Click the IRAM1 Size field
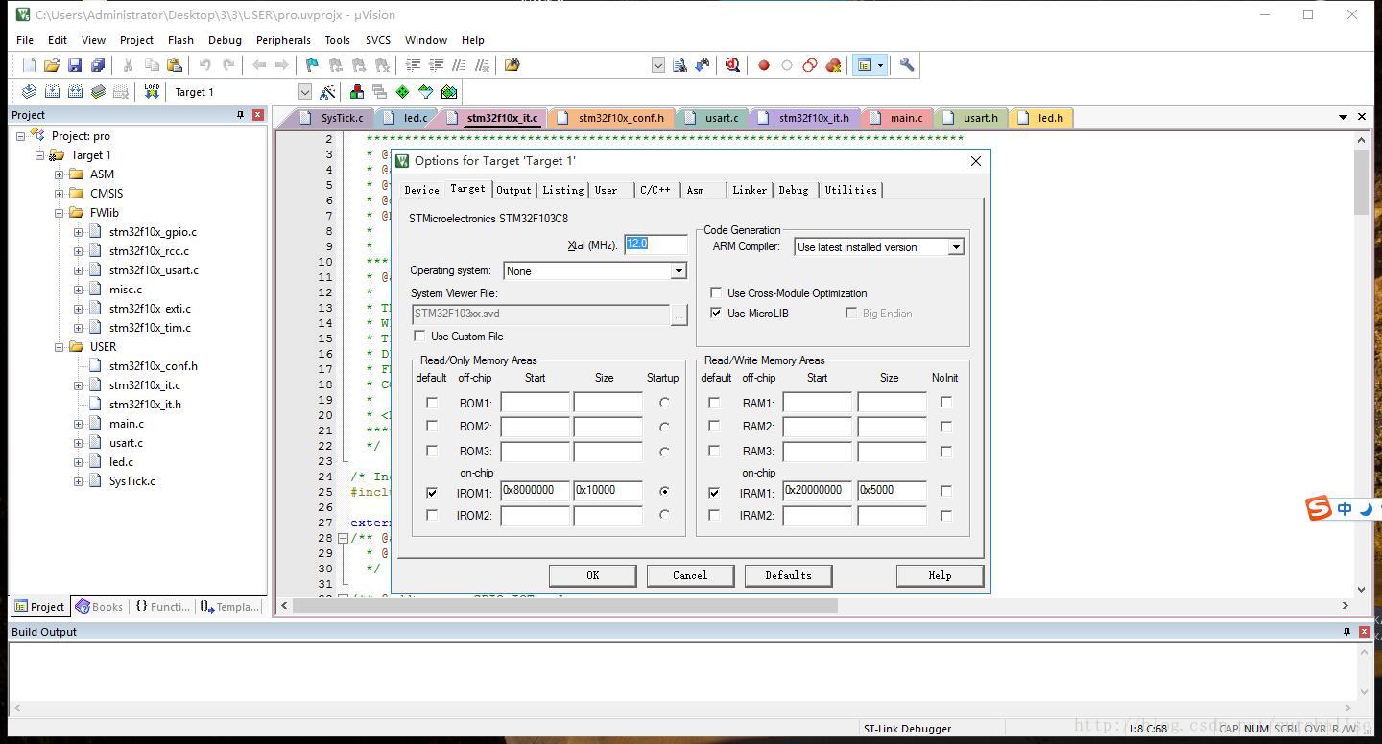The image size is (1382, 744). coord(892,491)
